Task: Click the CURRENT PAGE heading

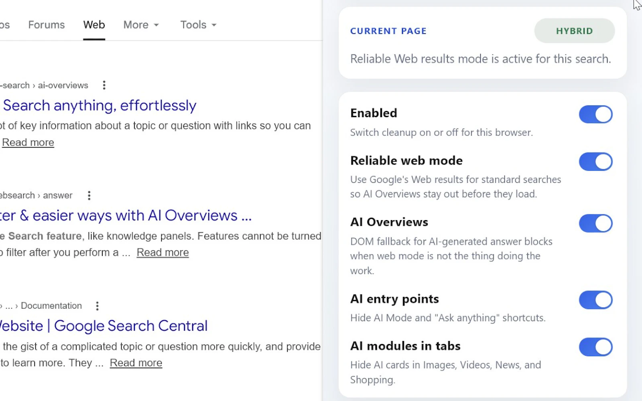Action: 388,30
